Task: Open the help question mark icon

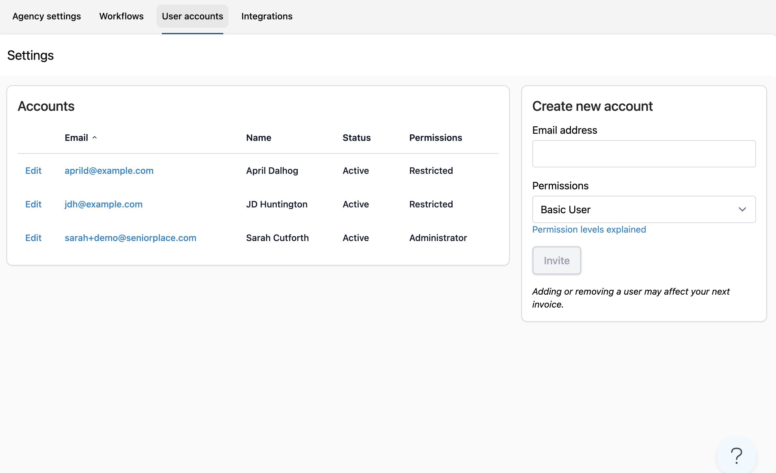Action: point(736,456)
